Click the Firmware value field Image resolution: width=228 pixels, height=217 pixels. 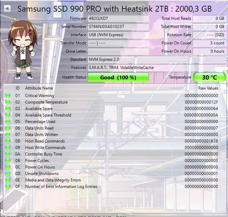pyautogui.click(x=118, y=18)
